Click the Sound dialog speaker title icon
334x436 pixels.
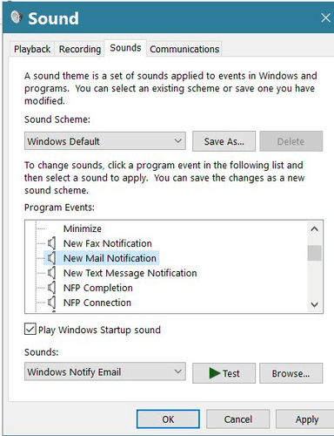(x=17, y=17)
